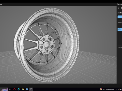The width and height of the screenshot is (122, 91).
Task: Open File Explorer from the taskbar
Action: [x=23, y=89]
